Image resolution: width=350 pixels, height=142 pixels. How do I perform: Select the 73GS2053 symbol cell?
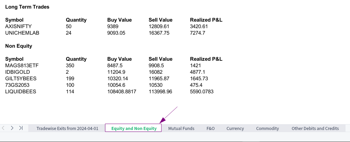17,85
